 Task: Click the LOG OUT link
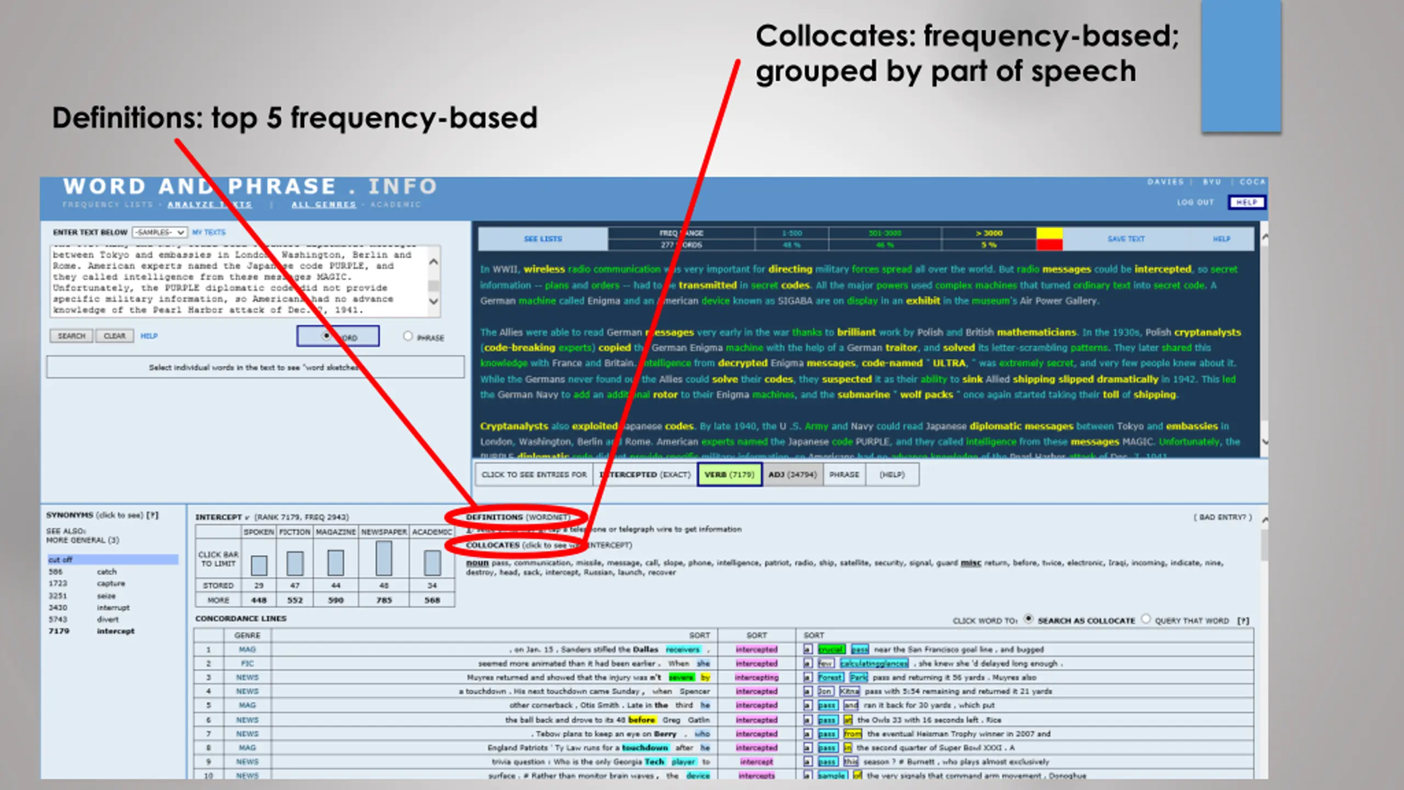[1195, 202]
